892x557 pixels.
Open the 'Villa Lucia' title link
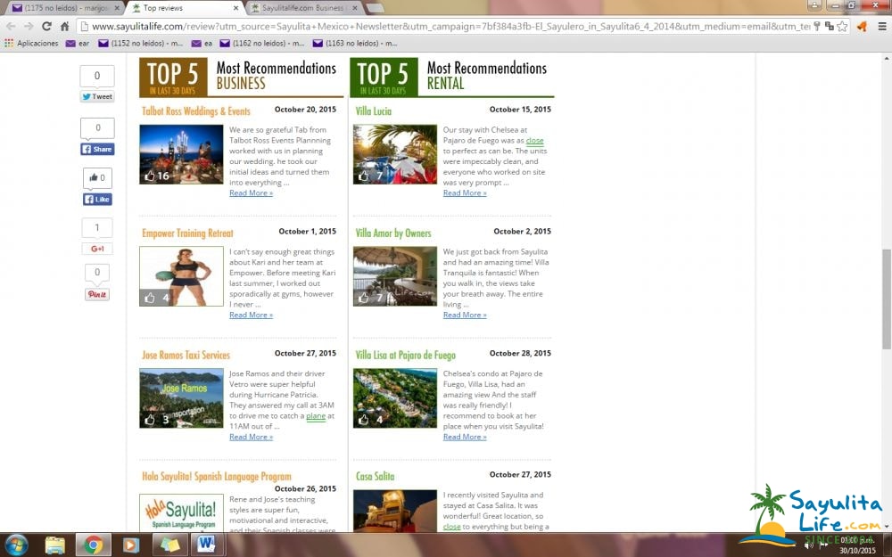(373, 111)
